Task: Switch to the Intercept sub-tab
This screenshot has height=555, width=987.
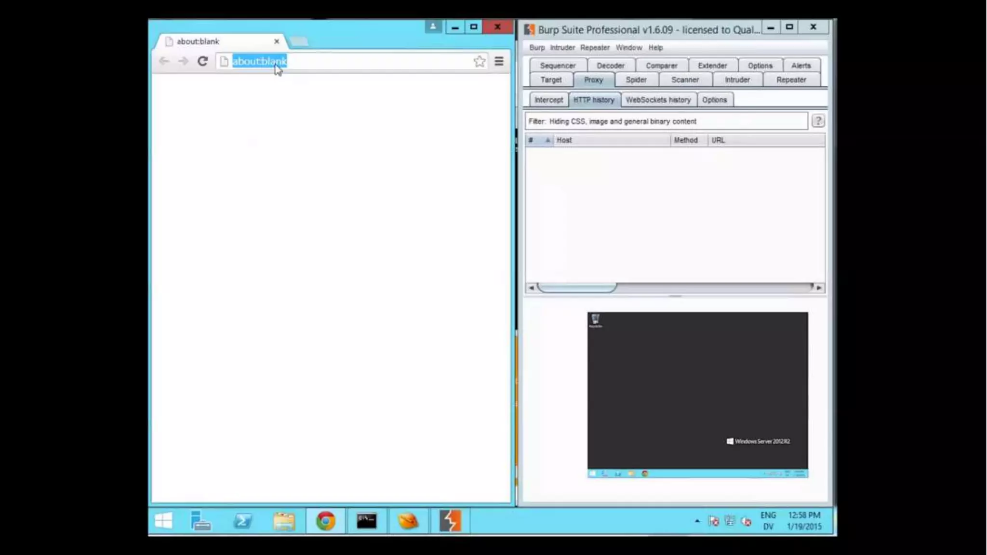Action: coord(548,100)
